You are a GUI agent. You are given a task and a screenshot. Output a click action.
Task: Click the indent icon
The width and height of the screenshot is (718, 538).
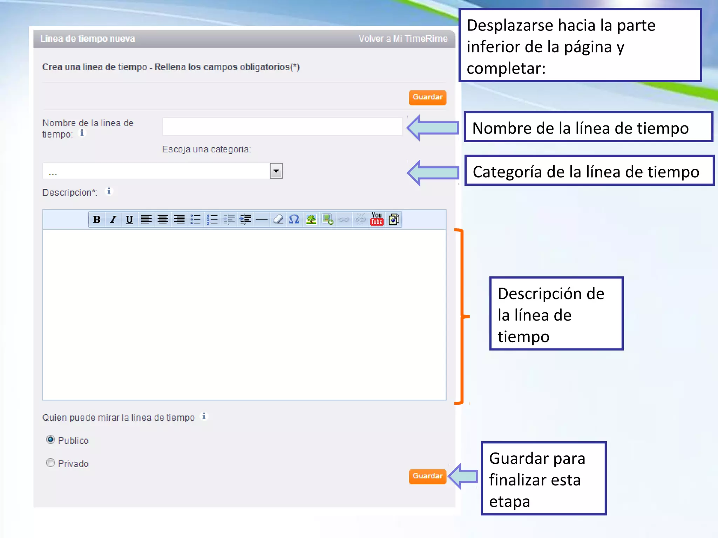click(245, 220)
